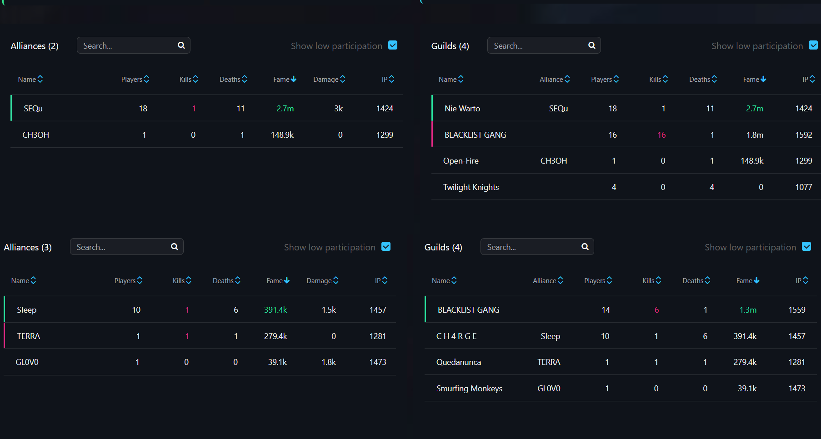Sort Alliances (2) table by Players
This screenshot has height=439, width=821.
135,80
